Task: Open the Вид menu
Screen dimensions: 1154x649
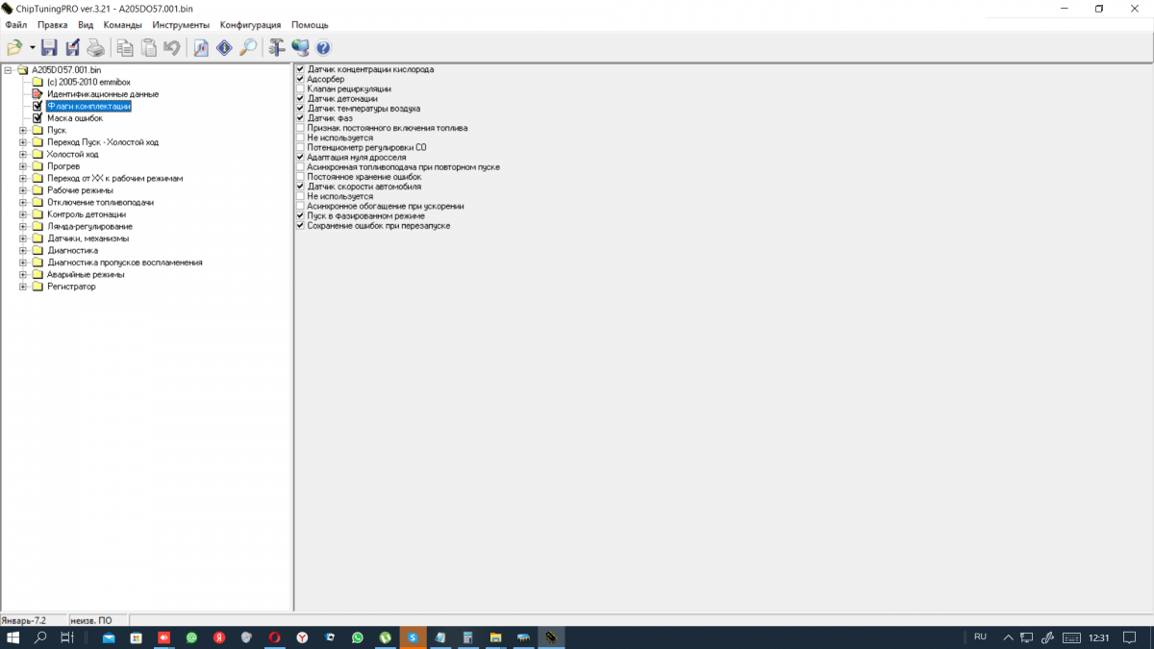Action: pyautogui.click(x=86, y=24)
